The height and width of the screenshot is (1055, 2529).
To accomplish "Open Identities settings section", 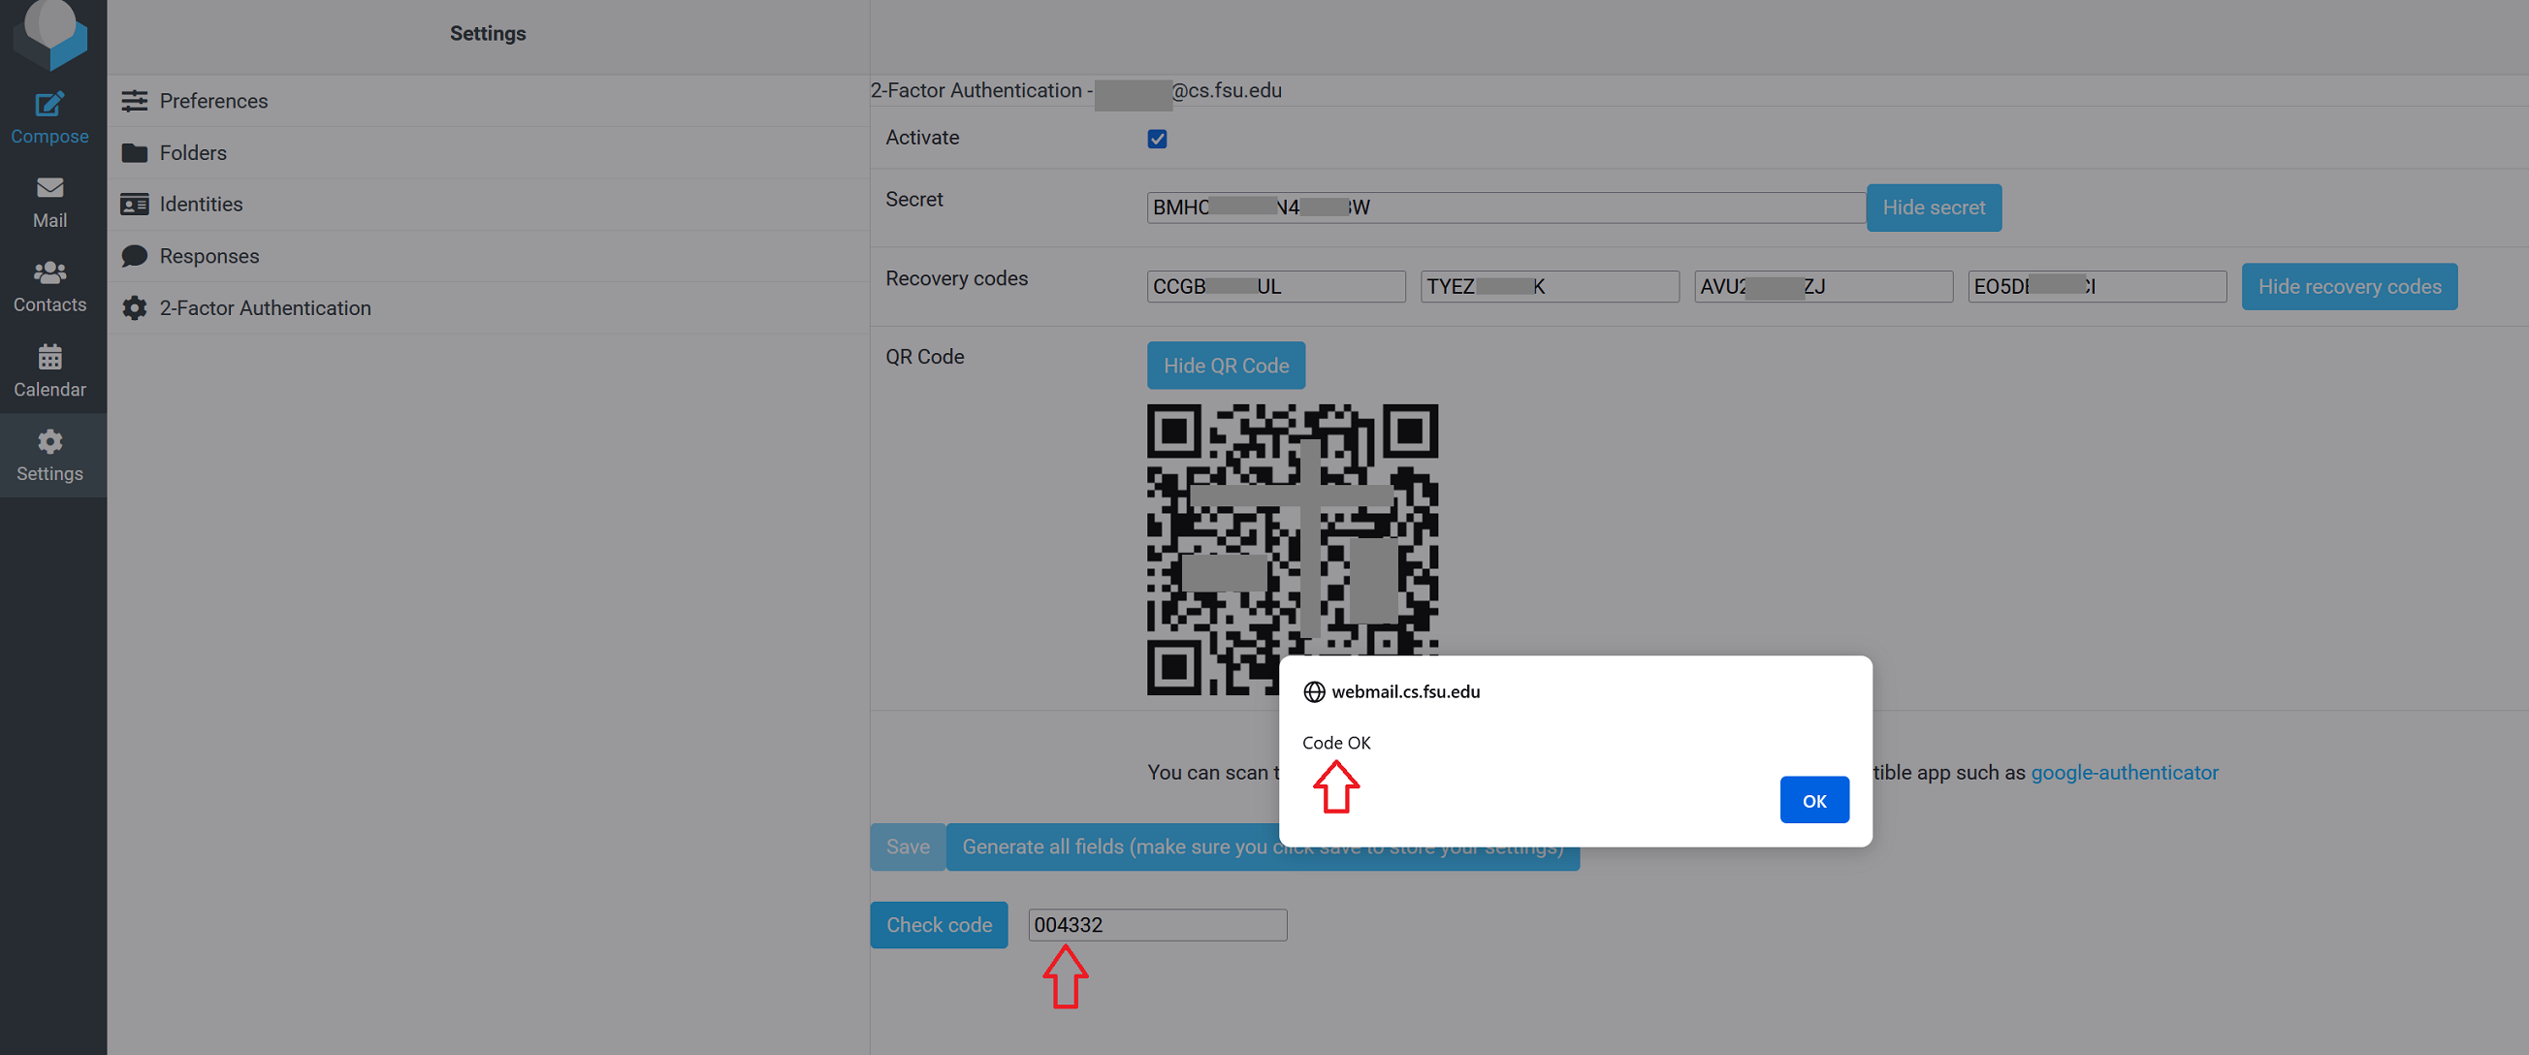I will (x=488, y=205).
